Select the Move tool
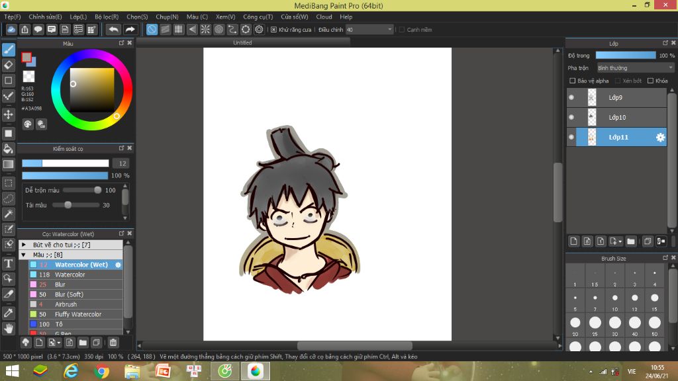The height and width of the screenshot is (381, 678). coord(8,114)
